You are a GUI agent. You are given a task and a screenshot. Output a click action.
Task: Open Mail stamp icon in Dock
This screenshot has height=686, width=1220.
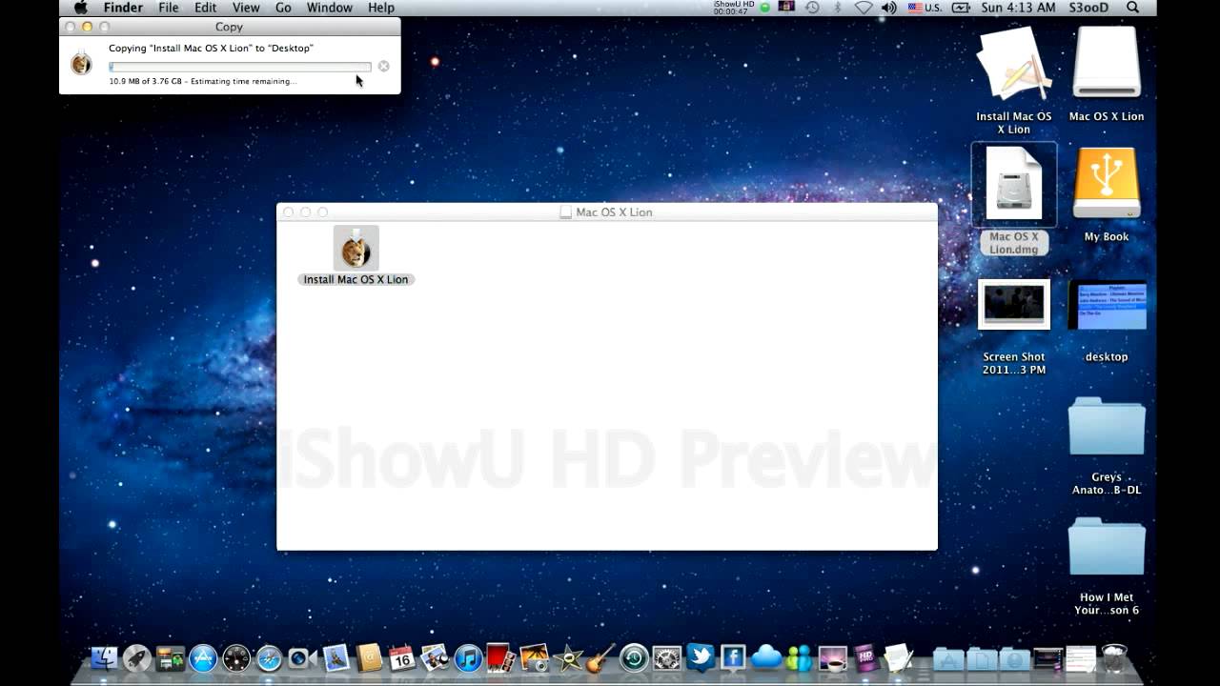[x=335, y=657]
